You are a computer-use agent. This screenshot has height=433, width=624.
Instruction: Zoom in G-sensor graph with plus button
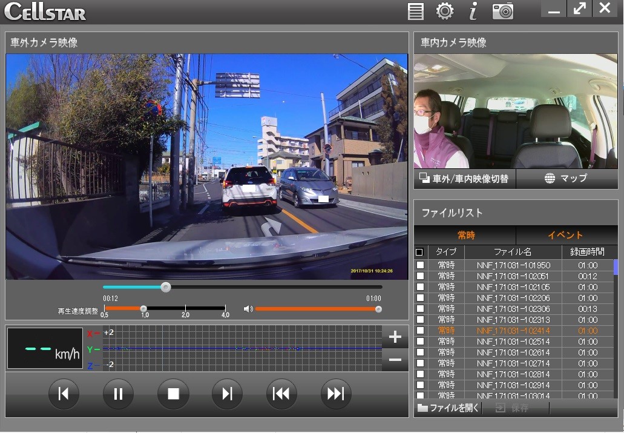[x=395, y=337]
